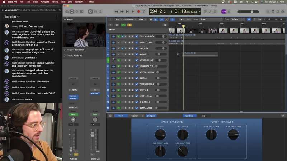Image resolution: width=287 pixels, height=161 pixels.
Task: Open the Edit dropdown in tracks area
Action: click(x=118, y=19)
